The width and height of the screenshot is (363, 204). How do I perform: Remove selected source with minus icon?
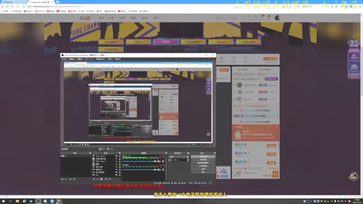tap(98, 179)
